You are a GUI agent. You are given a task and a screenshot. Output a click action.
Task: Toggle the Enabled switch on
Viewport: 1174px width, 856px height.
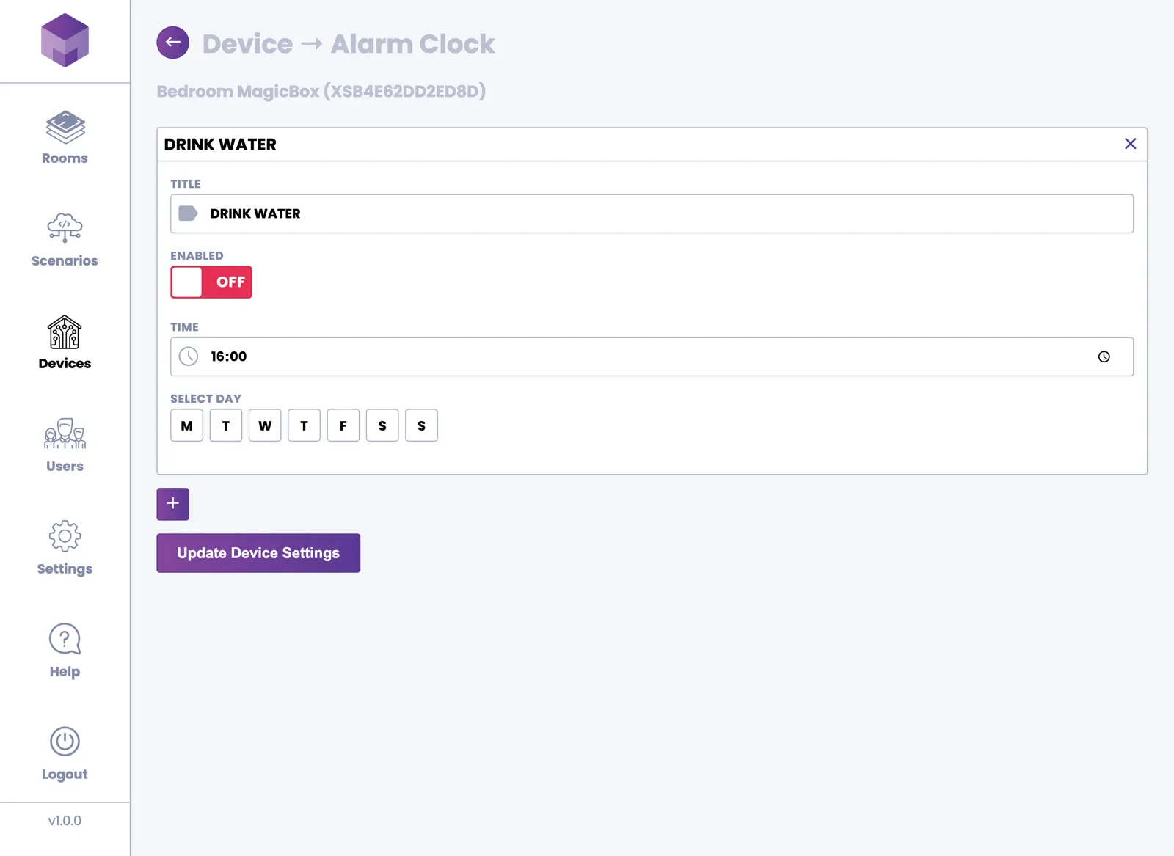tap(211, 282)
